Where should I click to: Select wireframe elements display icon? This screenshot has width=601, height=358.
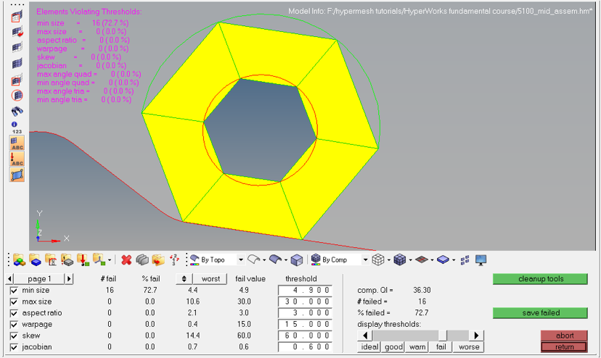(x=378, y=259)
